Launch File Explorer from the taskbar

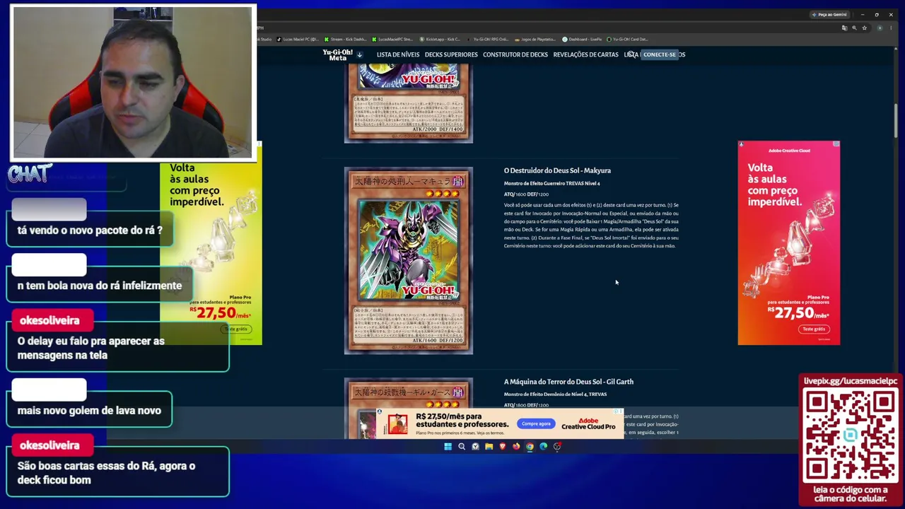[489, 446]
